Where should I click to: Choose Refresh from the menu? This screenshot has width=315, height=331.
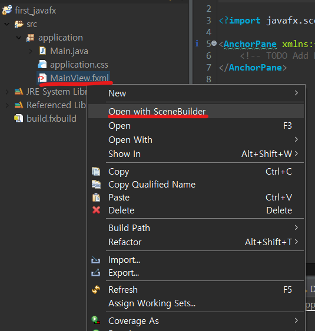click(x=196, y=290)
